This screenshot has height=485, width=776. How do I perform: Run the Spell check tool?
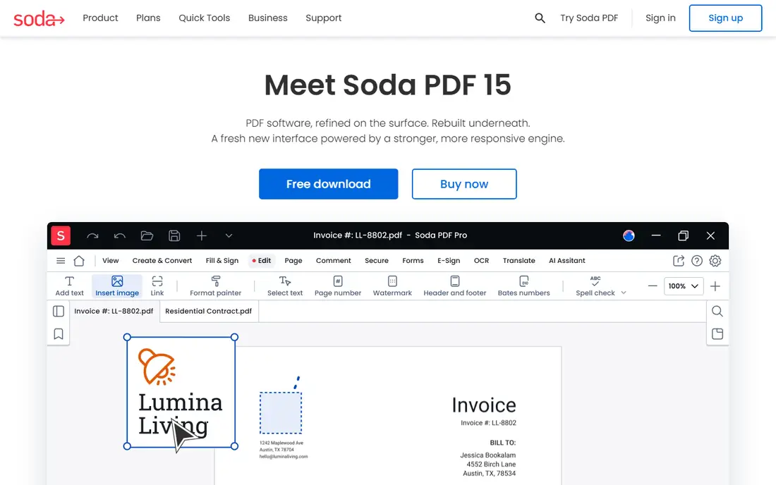(595, 286)
